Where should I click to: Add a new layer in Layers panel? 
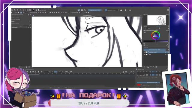tap(145, 67)
